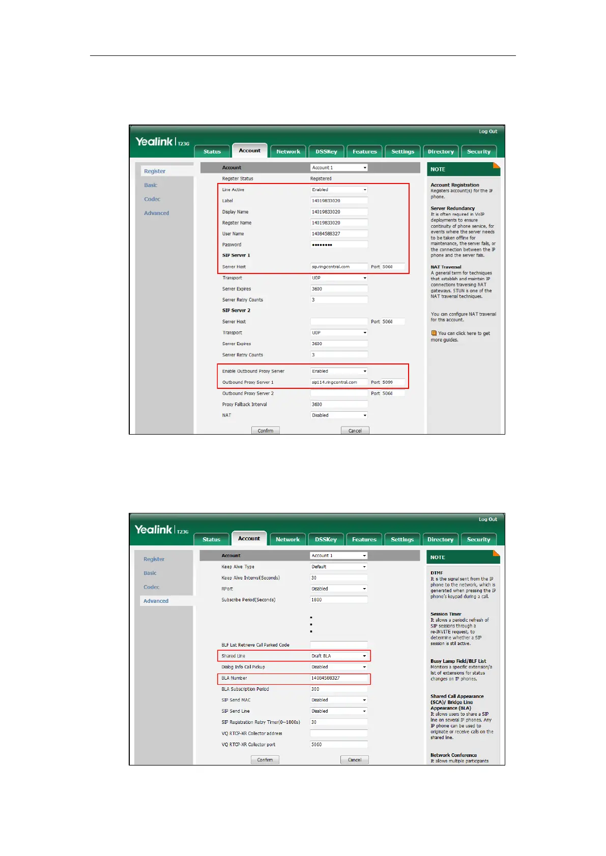The image size is (606, 856).
Task: Open Security tab on the Advanced page
Action: [x=479, y=539]
